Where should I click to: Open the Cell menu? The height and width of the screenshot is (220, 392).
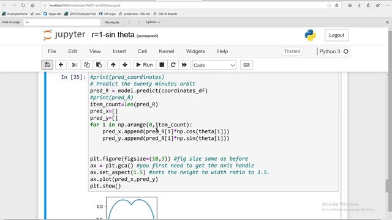142,51
